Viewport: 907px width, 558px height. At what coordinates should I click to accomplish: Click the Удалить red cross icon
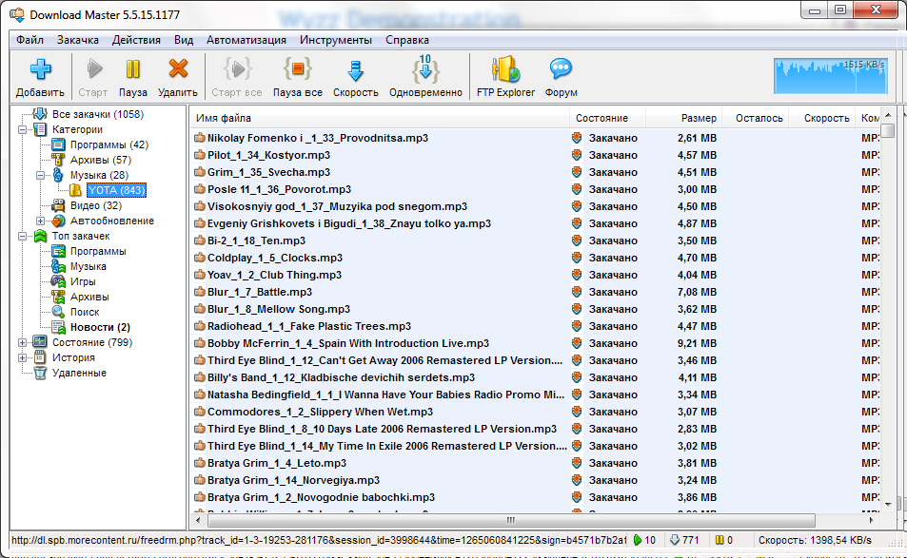[x=178, y=68]
